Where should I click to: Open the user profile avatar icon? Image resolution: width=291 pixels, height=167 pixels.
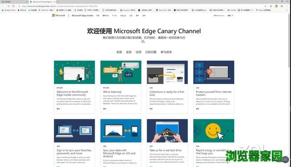[276, 6]
